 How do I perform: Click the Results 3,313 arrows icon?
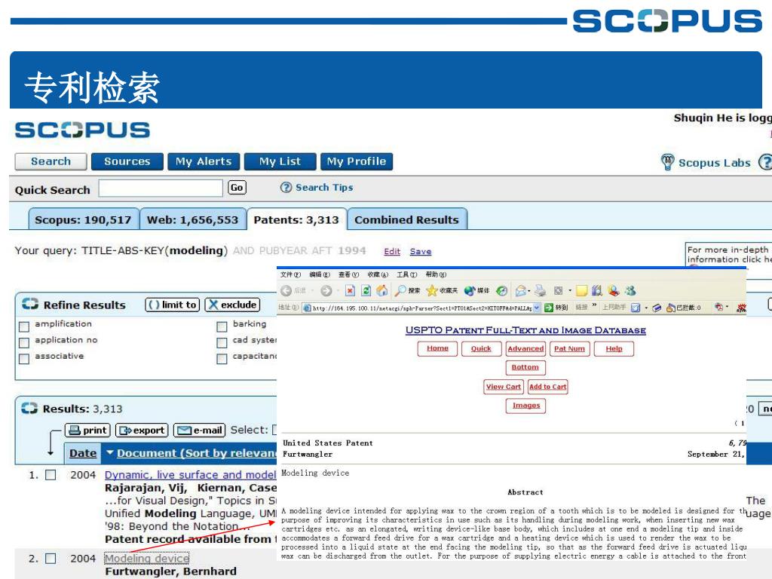click(29, 408)
